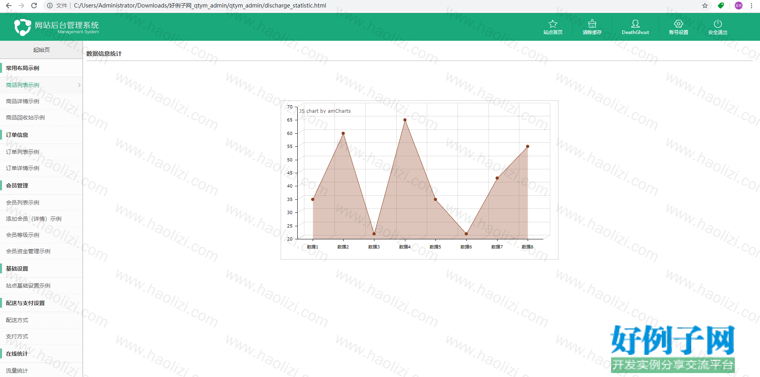Click the 会员管理 section header
760x377 pixels.
click(41, 186)
